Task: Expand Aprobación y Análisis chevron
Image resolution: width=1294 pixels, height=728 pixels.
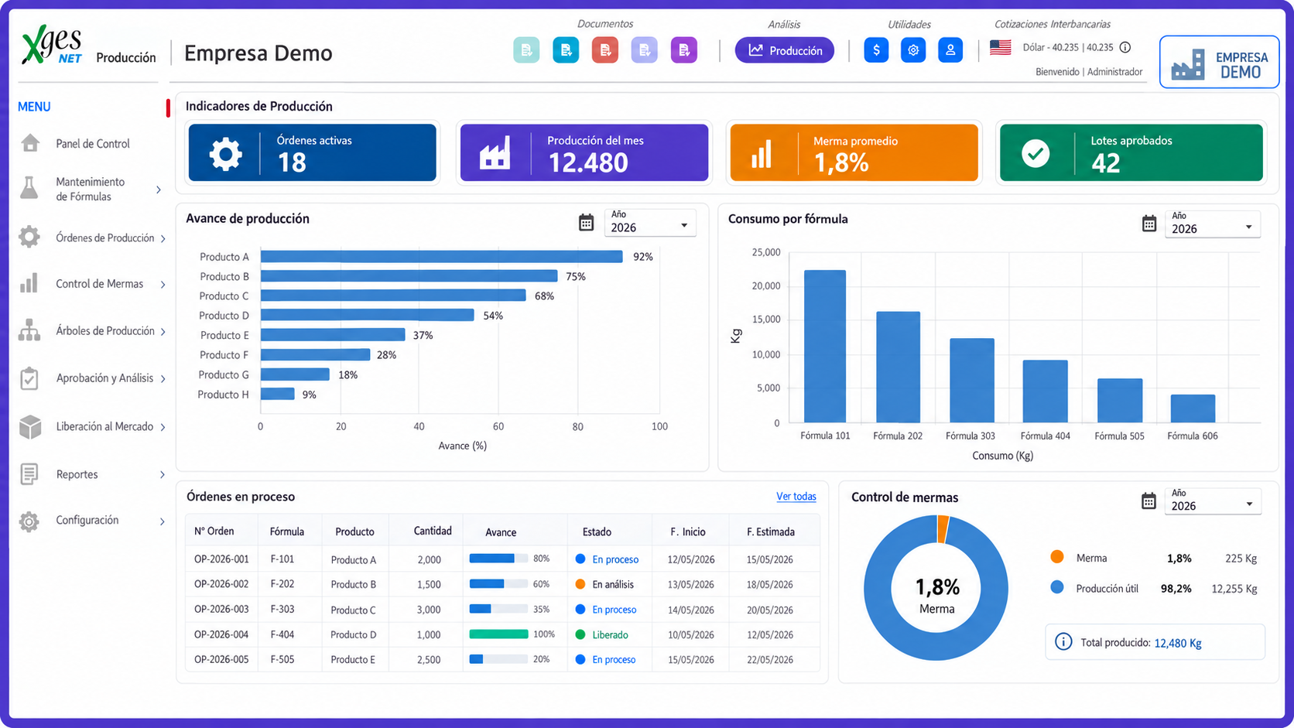Action: pos(163,379)
